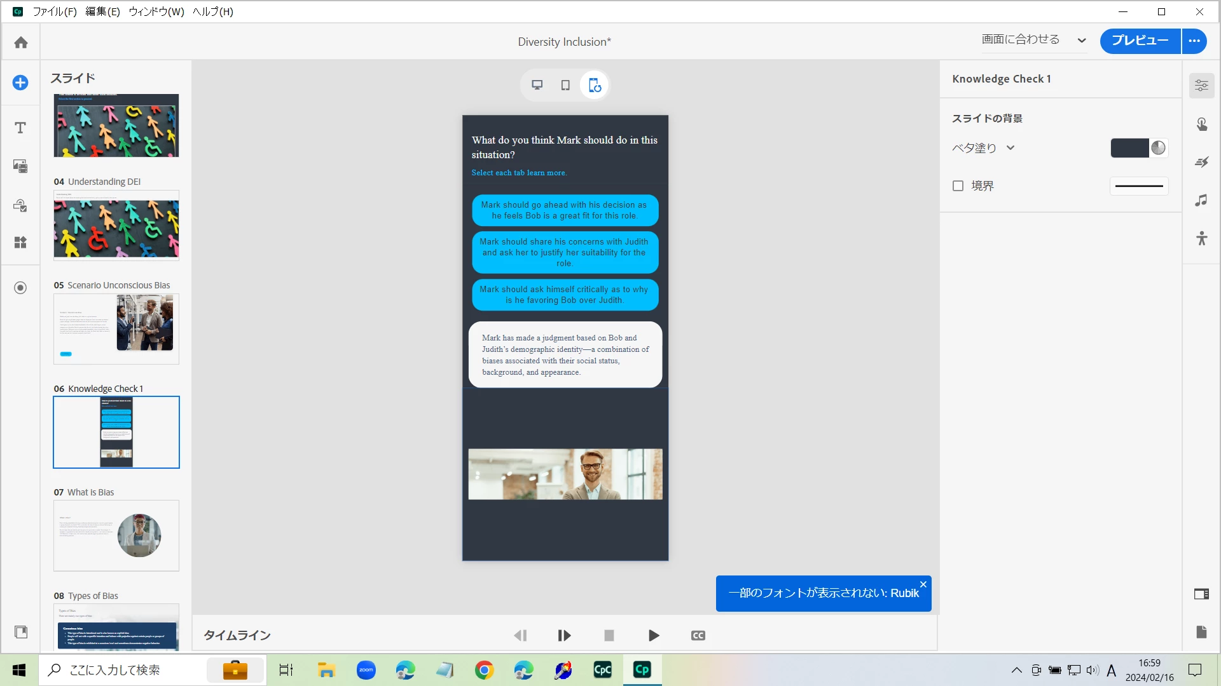Select the 07 What is Bias slide thumbnail
The width and height of the screenshot is (1221, 686).
[116, 535]
